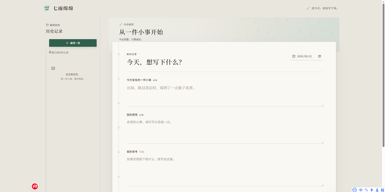385x192 pixels.
Task: Focus the 我的感受 text area
Action: [x=225, y=131]
